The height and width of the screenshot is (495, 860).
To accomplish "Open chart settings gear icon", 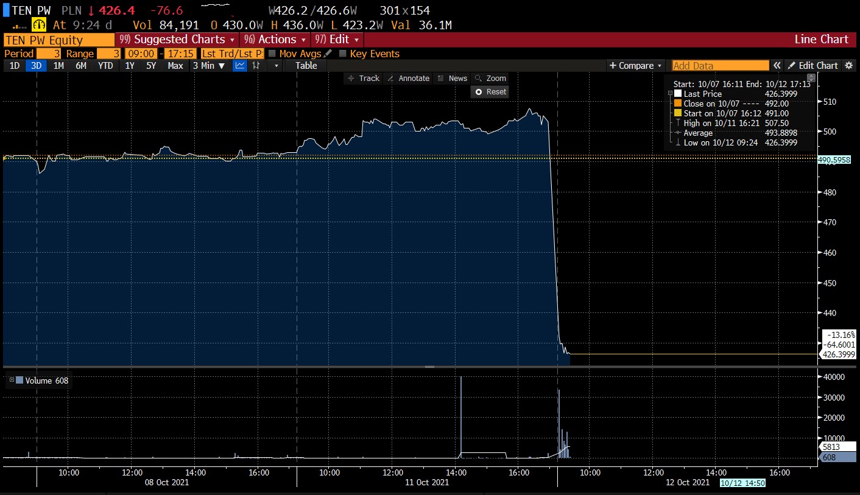I will 848,65.
